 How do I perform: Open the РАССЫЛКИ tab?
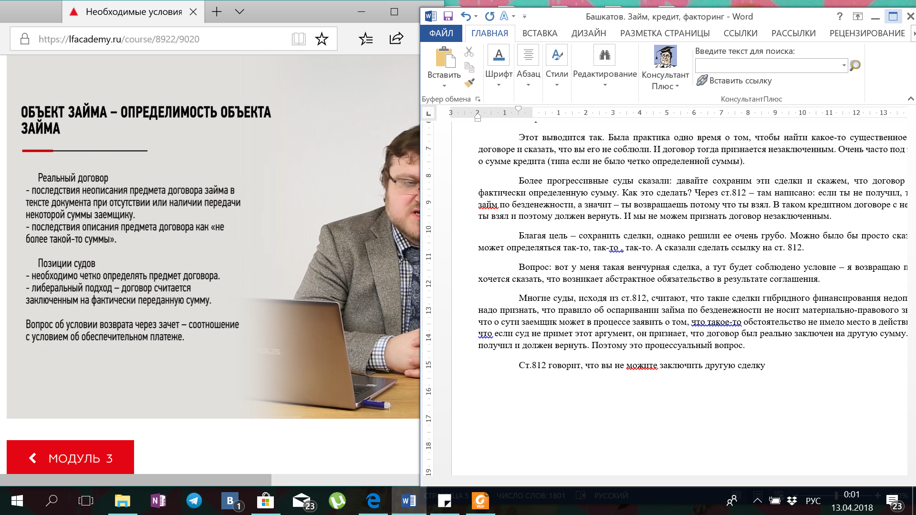point(793,33)
